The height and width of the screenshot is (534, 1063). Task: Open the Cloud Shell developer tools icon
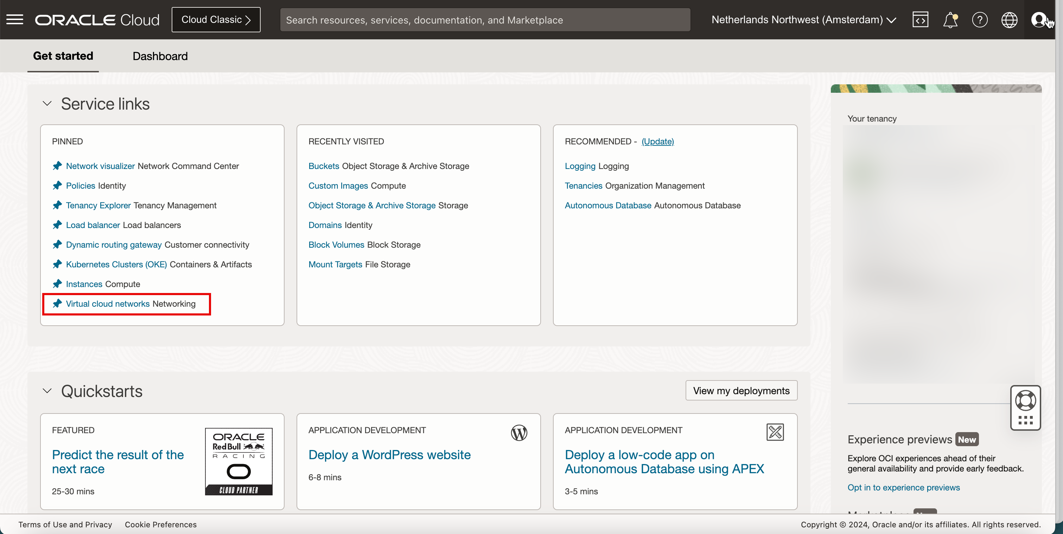920,19
